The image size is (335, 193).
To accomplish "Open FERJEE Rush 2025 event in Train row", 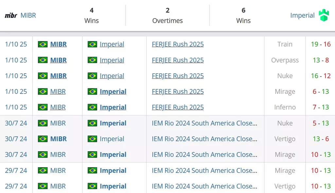I will pyautogui.click(x=178, y=44).
